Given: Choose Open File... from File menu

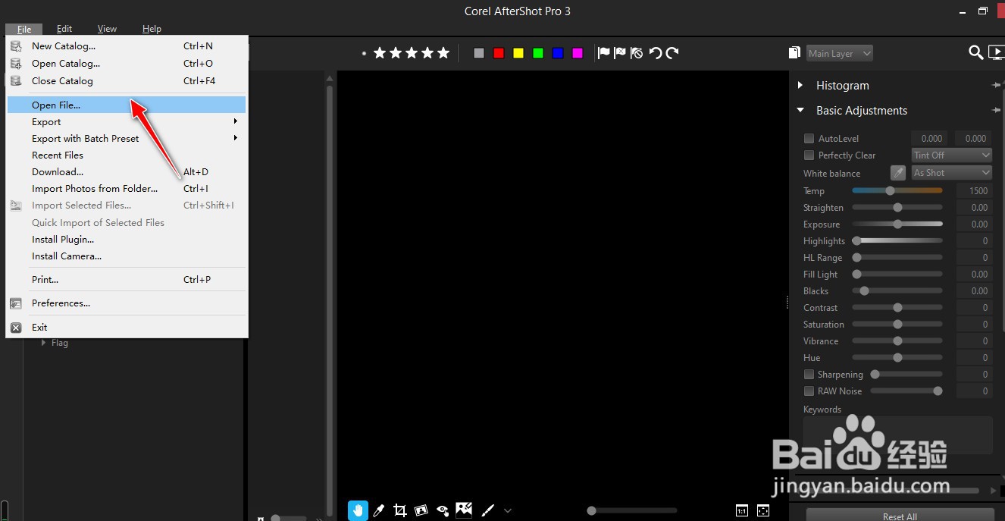Looking at the screenshot, I should [127, 105].
